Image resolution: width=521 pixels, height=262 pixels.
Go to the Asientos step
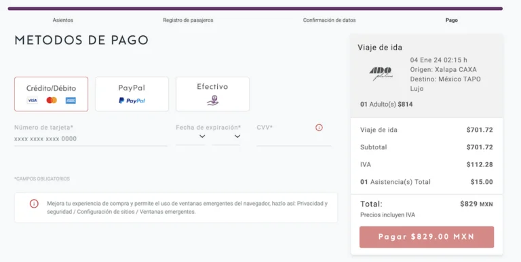pos(63,20)
